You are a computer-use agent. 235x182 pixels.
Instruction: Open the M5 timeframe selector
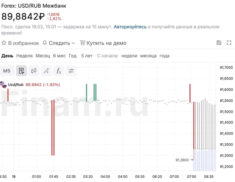pyautogui.click(x=7, y=71)
